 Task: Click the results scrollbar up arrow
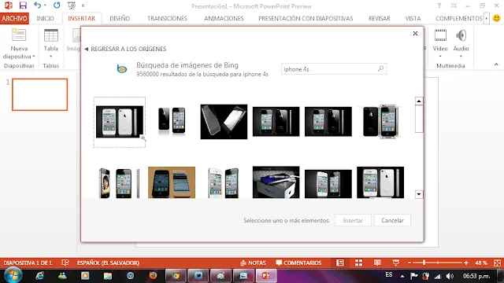[x=418, y=101]
